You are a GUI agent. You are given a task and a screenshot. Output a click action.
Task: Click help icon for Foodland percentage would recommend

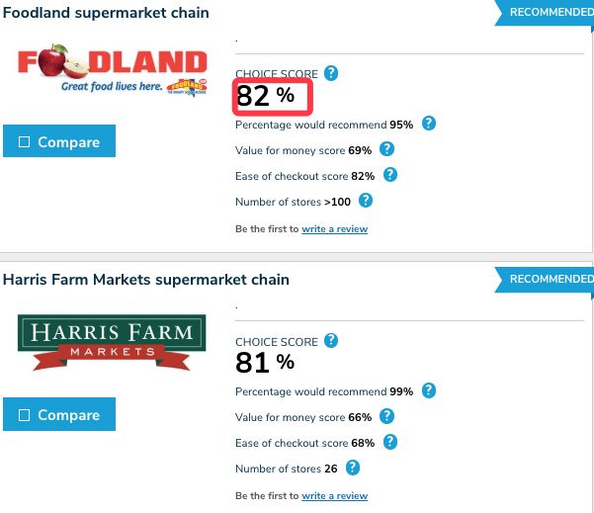429,124
